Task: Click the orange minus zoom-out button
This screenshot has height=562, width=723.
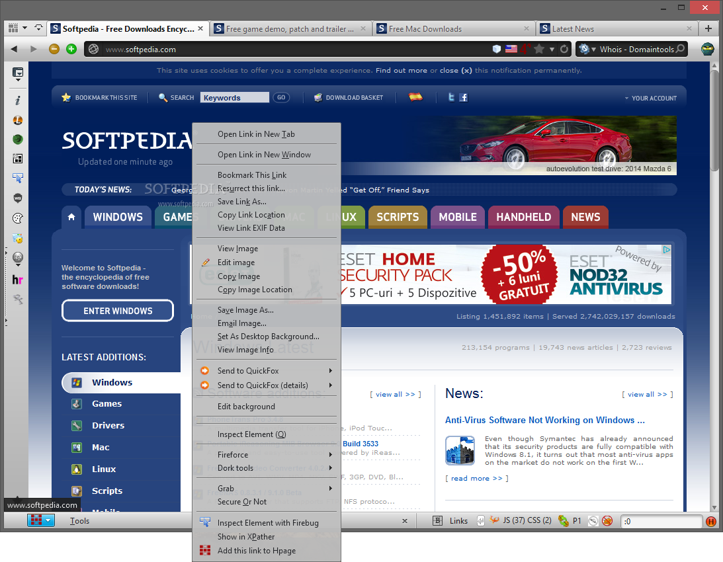Action: click(x=54, y=49)
